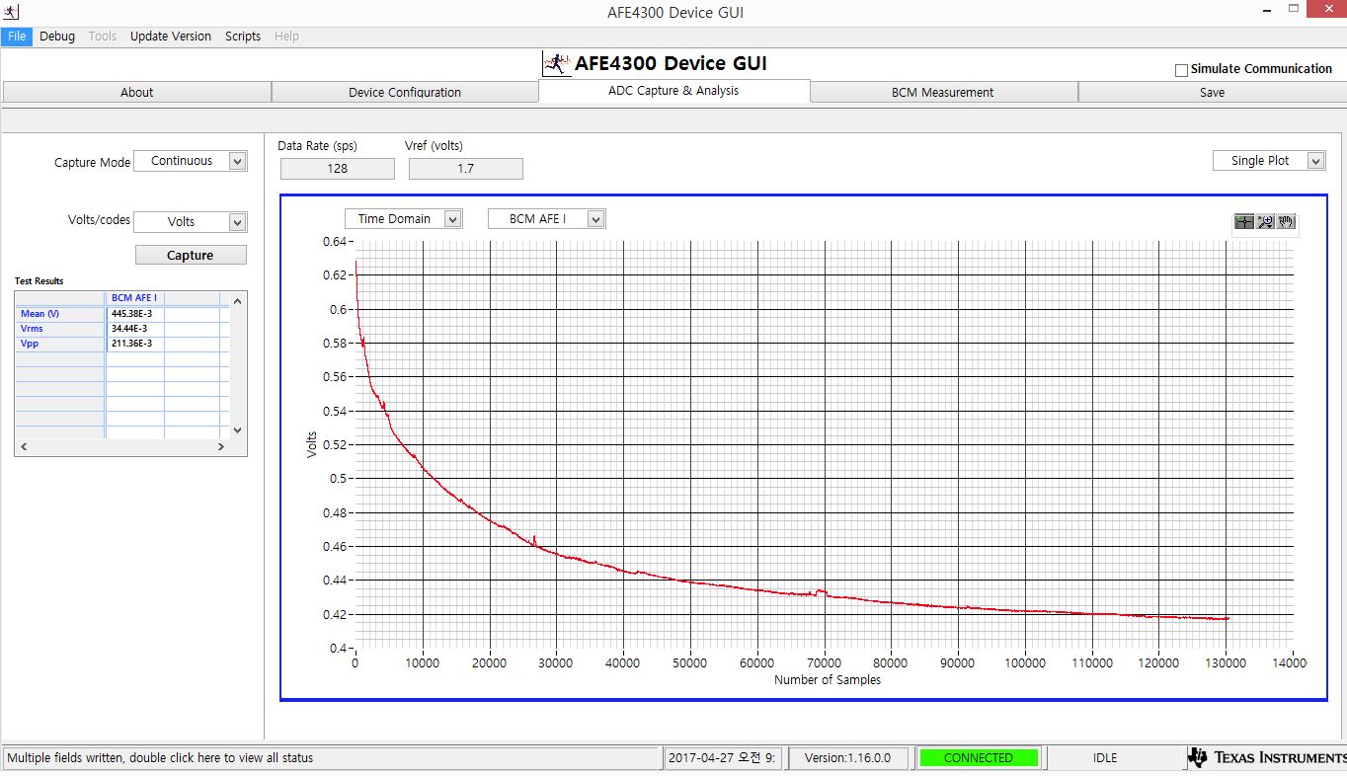The width and height of the screenshot is (1347, 776).
Task: Click the status message about multiple fields written
Action: click(x=332, y=758)
